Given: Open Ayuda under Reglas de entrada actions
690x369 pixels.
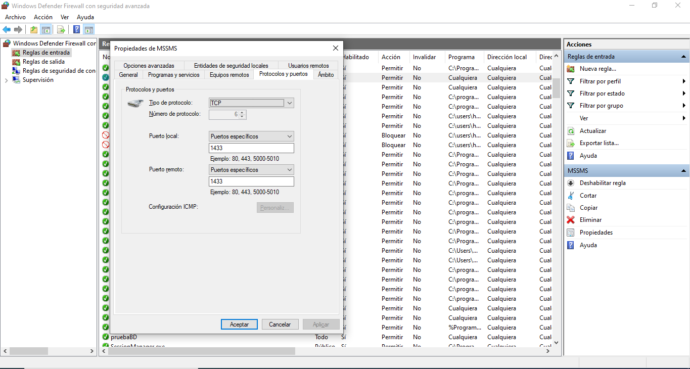Looking at the screenshot, I should click(588, 156).
